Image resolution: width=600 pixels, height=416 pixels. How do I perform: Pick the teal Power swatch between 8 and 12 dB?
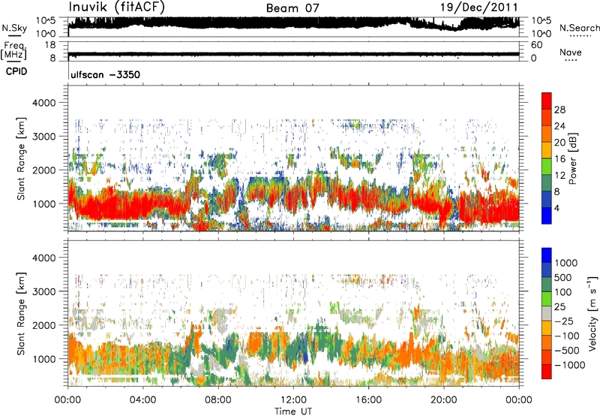pyautogui.click(x=547, y=182)
